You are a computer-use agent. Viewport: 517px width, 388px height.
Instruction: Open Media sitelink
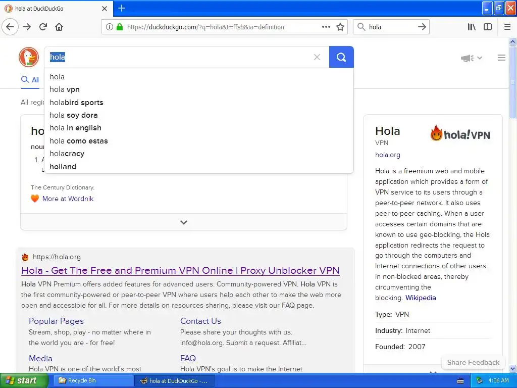click(40, 358)
